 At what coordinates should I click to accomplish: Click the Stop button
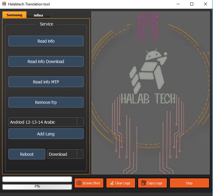pyautogui.click(x=189, y=183)
